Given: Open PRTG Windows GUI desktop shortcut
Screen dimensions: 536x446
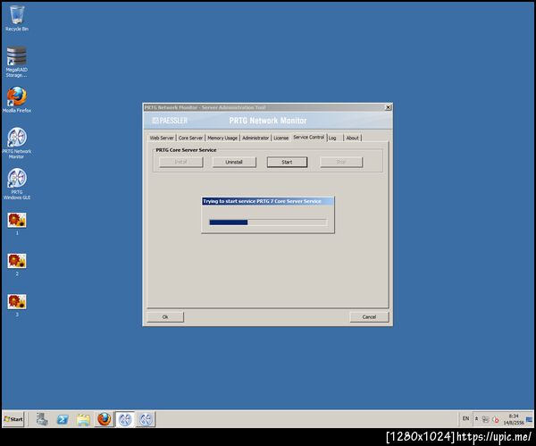Looking at the screenshot, I should coord(17,184).
